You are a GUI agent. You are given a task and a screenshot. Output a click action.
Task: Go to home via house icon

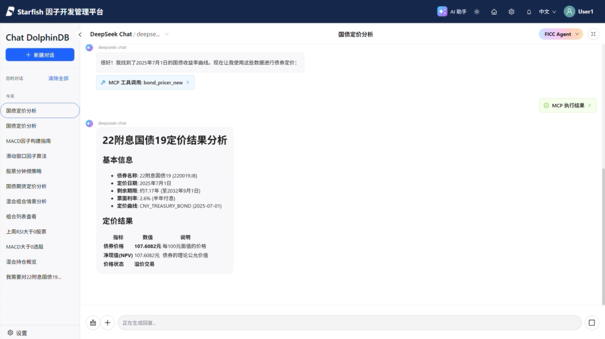[494, 12]
